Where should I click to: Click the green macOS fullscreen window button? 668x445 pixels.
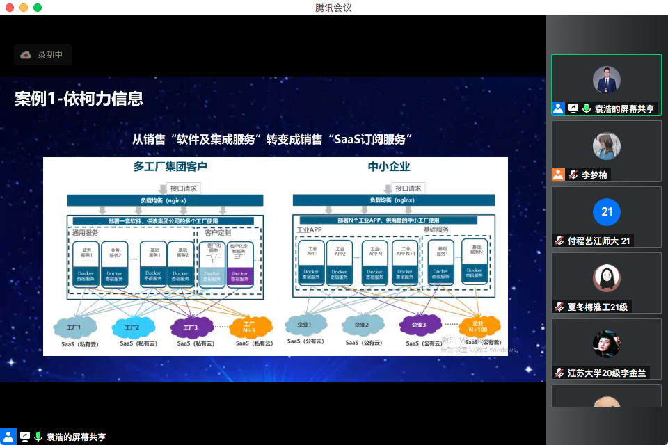pyautogui.click(x=38, y=8)
